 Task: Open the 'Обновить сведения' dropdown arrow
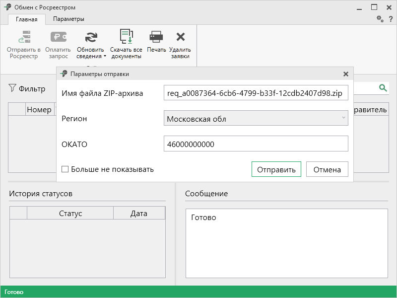coord(105,57)
